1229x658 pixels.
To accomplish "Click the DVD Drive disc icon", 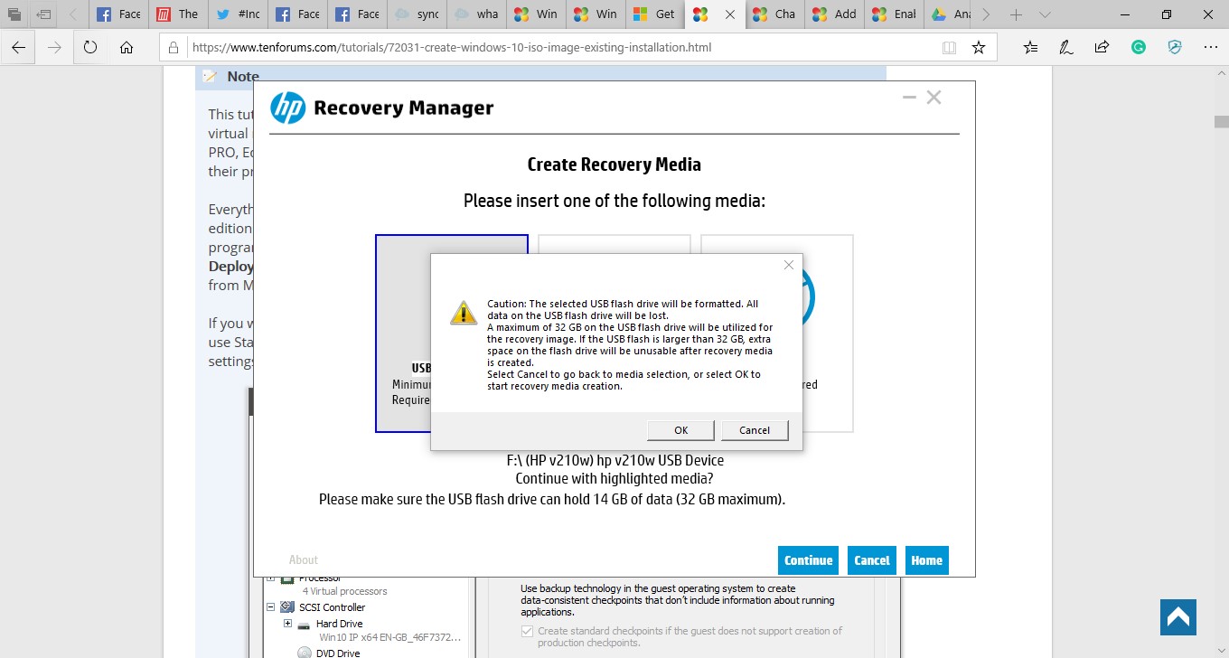I will 304,653.
